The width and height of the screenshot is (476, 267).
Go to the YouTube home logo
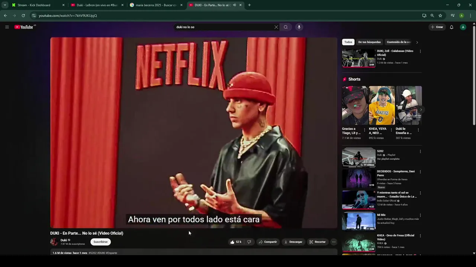tap(24, 27)
